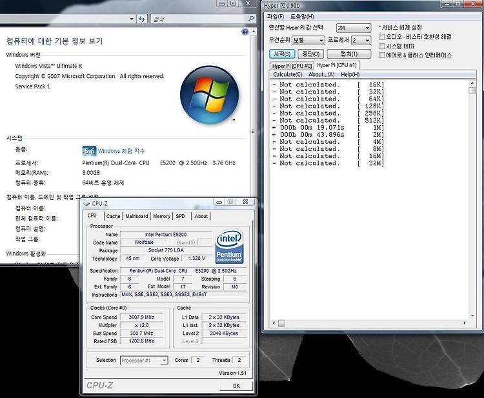Click the 1M result row 19.071s
Image resolution: width=484 pixels, height=398 pixels.
point(328,128)
